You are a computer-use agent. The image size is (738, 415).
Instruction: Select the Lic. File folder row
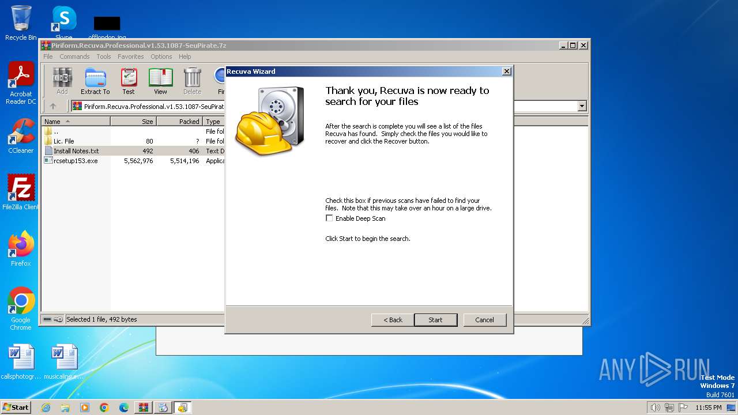pyautogui.click(x=133, y=141)
